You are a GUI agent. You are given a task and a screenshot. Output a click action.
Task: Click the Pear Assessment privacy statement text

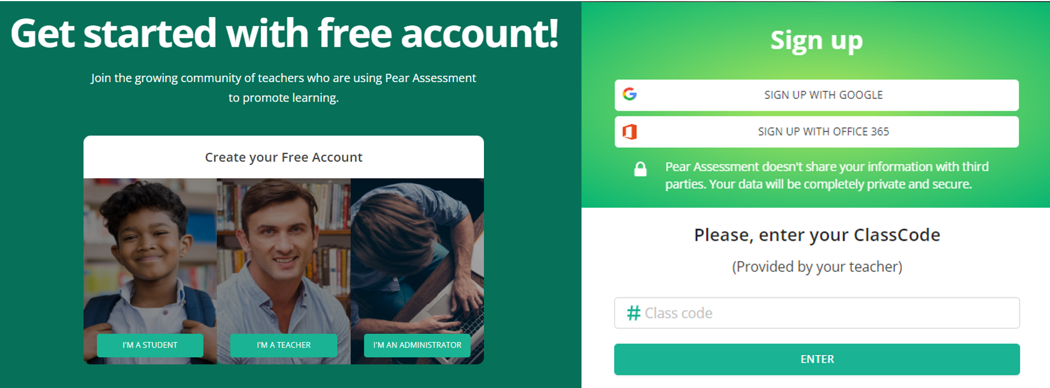(827, 175)
